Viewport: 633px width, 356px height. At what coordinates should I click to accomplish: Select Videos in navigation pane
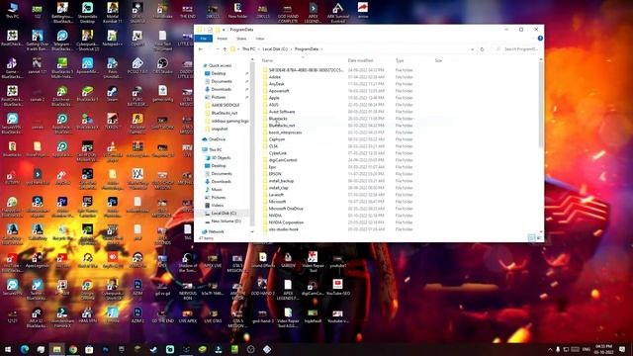218,205
